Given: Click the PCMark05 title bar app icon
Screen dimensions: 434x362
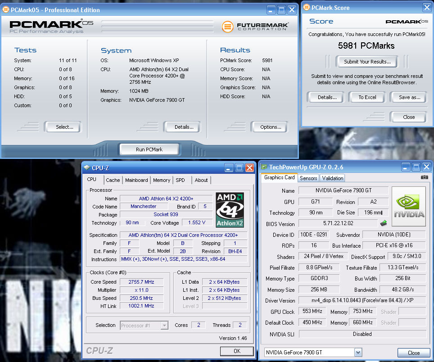Looking at the screenshot, I should (5, 10).
